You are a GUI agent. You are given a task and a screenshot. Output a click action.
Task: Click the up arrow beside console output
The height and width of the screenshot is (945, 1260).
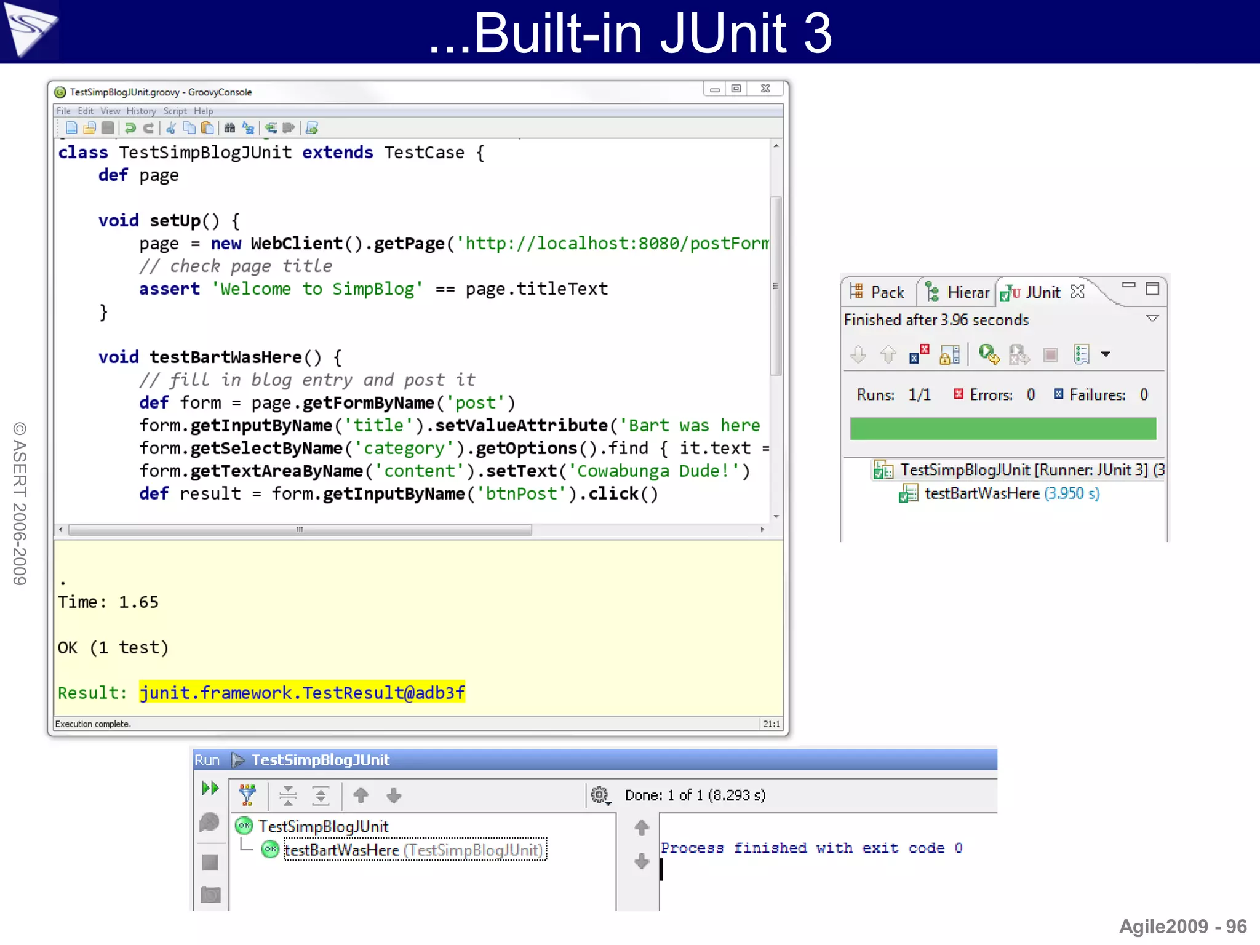click(642, 827)
